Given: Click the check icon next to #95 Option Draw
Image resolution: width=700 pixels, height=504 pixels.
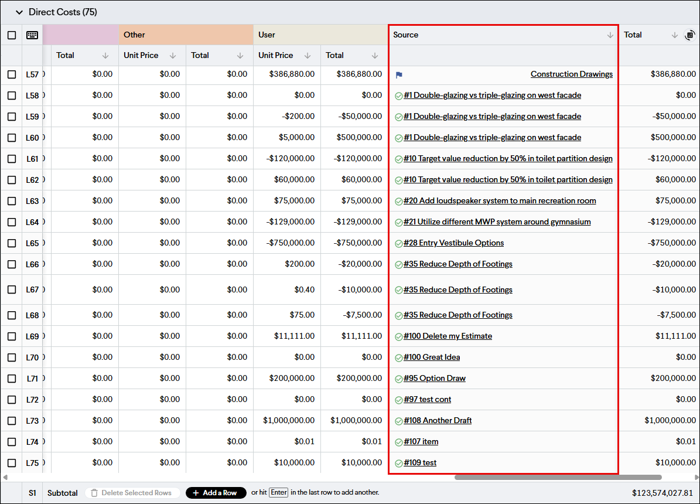Looking at the screenshot, I should pos(399,378).
